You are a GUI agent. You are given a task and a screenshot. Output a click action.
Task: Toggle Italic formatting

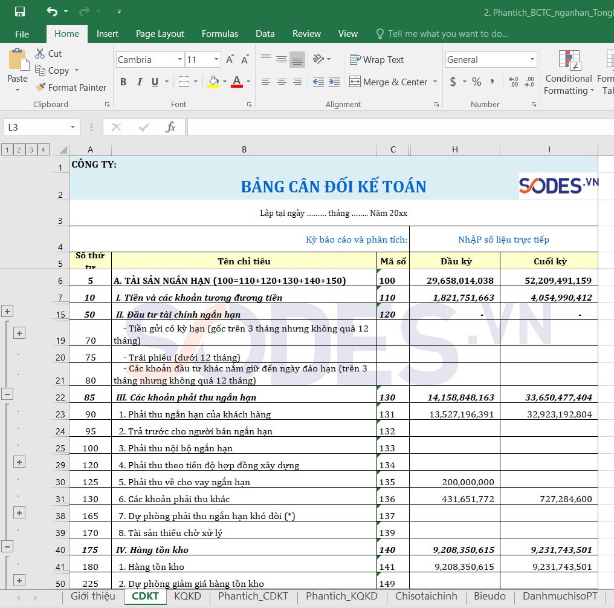[x=140, y=82]
